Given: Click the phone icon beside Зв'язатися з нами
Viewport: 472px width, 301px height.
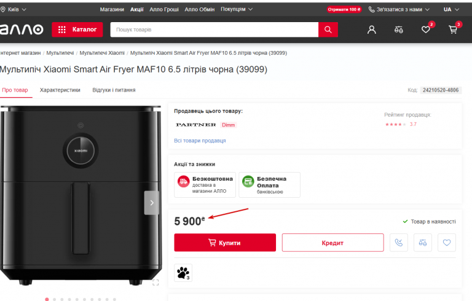Looking at the screenshot, I should (372, 9).
